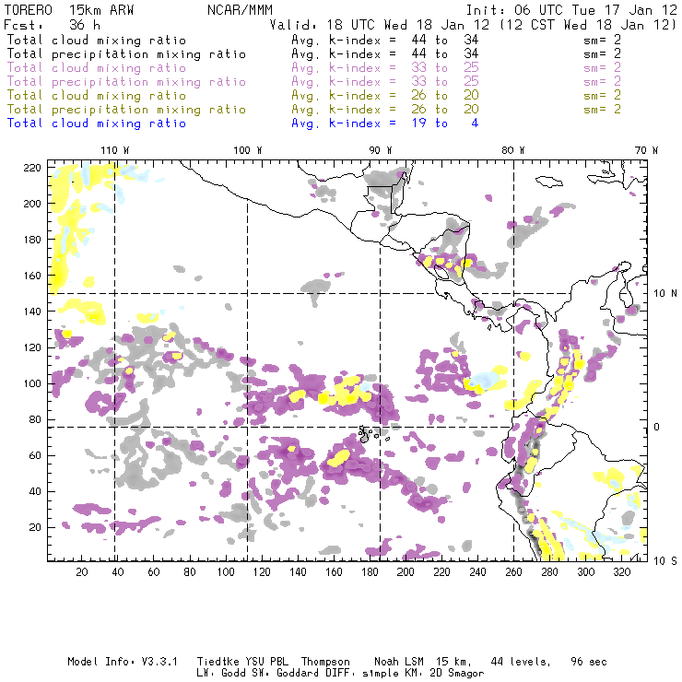Select the "Thompson" footer word
The height and width of the screenshot is (682, 682).
point(325,662)
